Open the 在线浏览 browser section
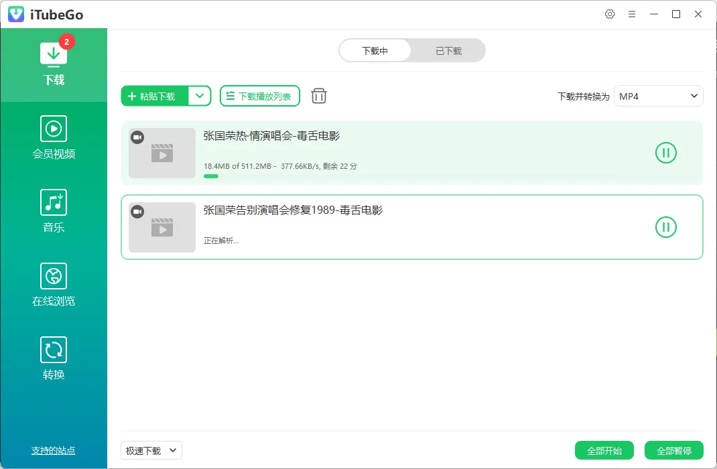This screenshot has height=469, width=717. [x=54, y=285]
